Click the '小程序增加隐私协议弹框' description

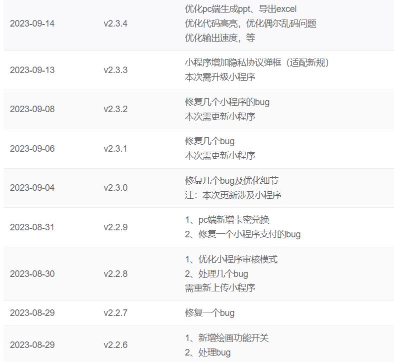tap(257, 63)
